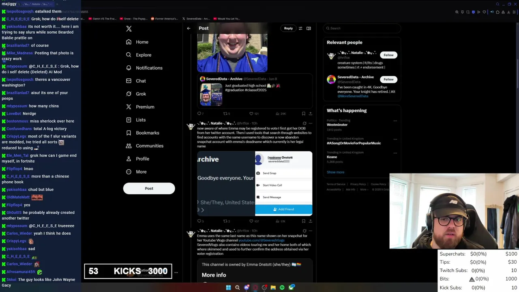Viewport: 519px width, 292px height.
Task: Open Xbox app in the taskbar
Action: [292, 288]
